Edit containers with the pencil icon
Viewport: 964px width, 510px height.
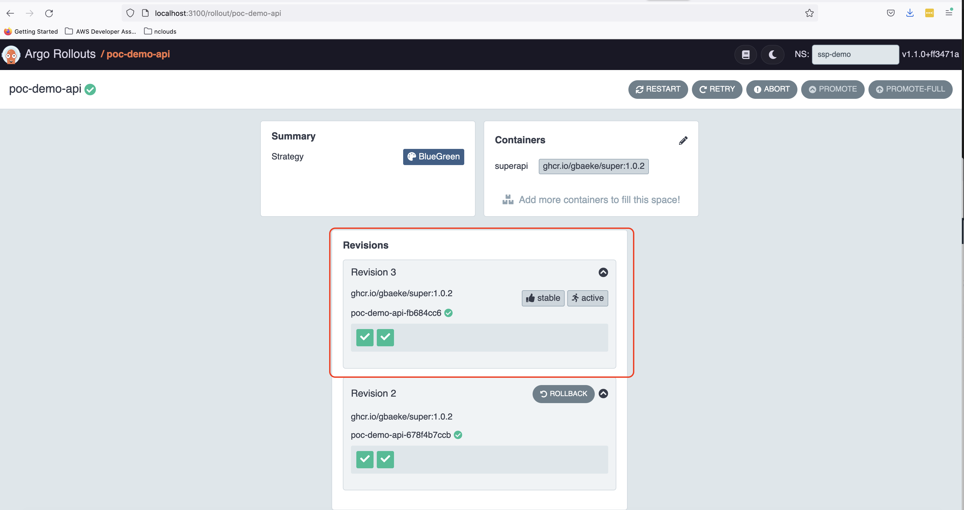click(683, 140)
